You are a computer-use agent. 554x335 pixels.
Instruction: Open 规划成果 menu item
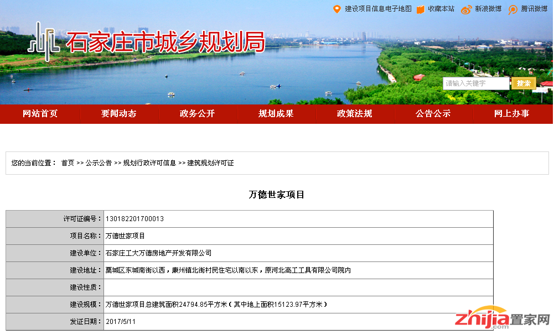coord(276,114)
